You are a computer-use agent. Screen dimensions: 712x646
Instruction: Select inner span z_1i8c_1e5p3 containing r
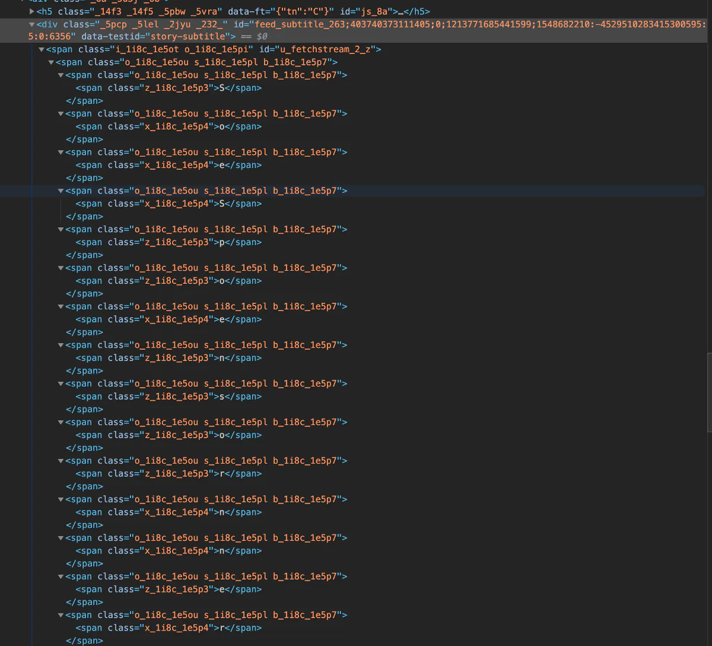point(169,474)
